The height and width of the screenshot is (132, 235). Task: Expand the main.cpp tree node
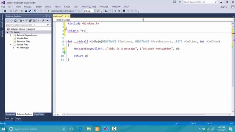point(14,48)
